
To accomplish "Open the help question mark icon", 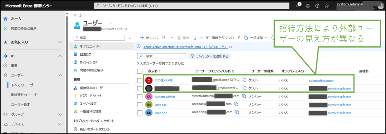I will (x=317, y=6).
